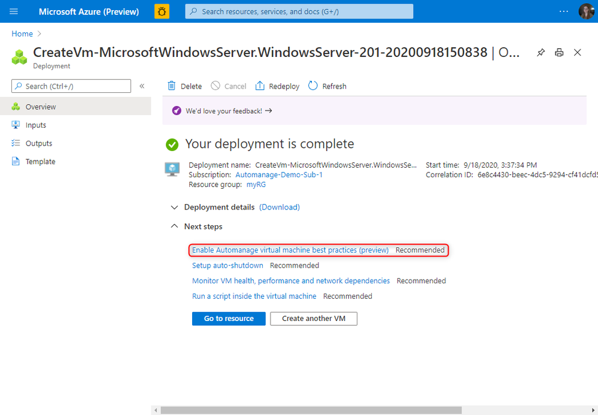This screenshot has width=598, height=415.
Task: Focus the global search resources field
Action: pos(299,11)
